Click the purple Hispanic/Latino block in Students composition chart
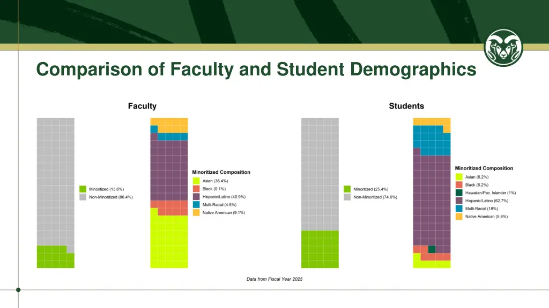The height and width of the screenshot is (308, 549). click(x=432, y=201)
